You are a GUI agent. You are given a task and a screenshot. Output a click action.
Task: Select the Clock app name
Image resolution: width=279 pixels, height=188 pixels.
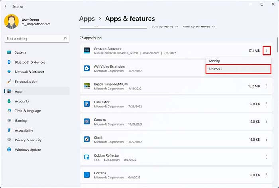tap(98, 138)
